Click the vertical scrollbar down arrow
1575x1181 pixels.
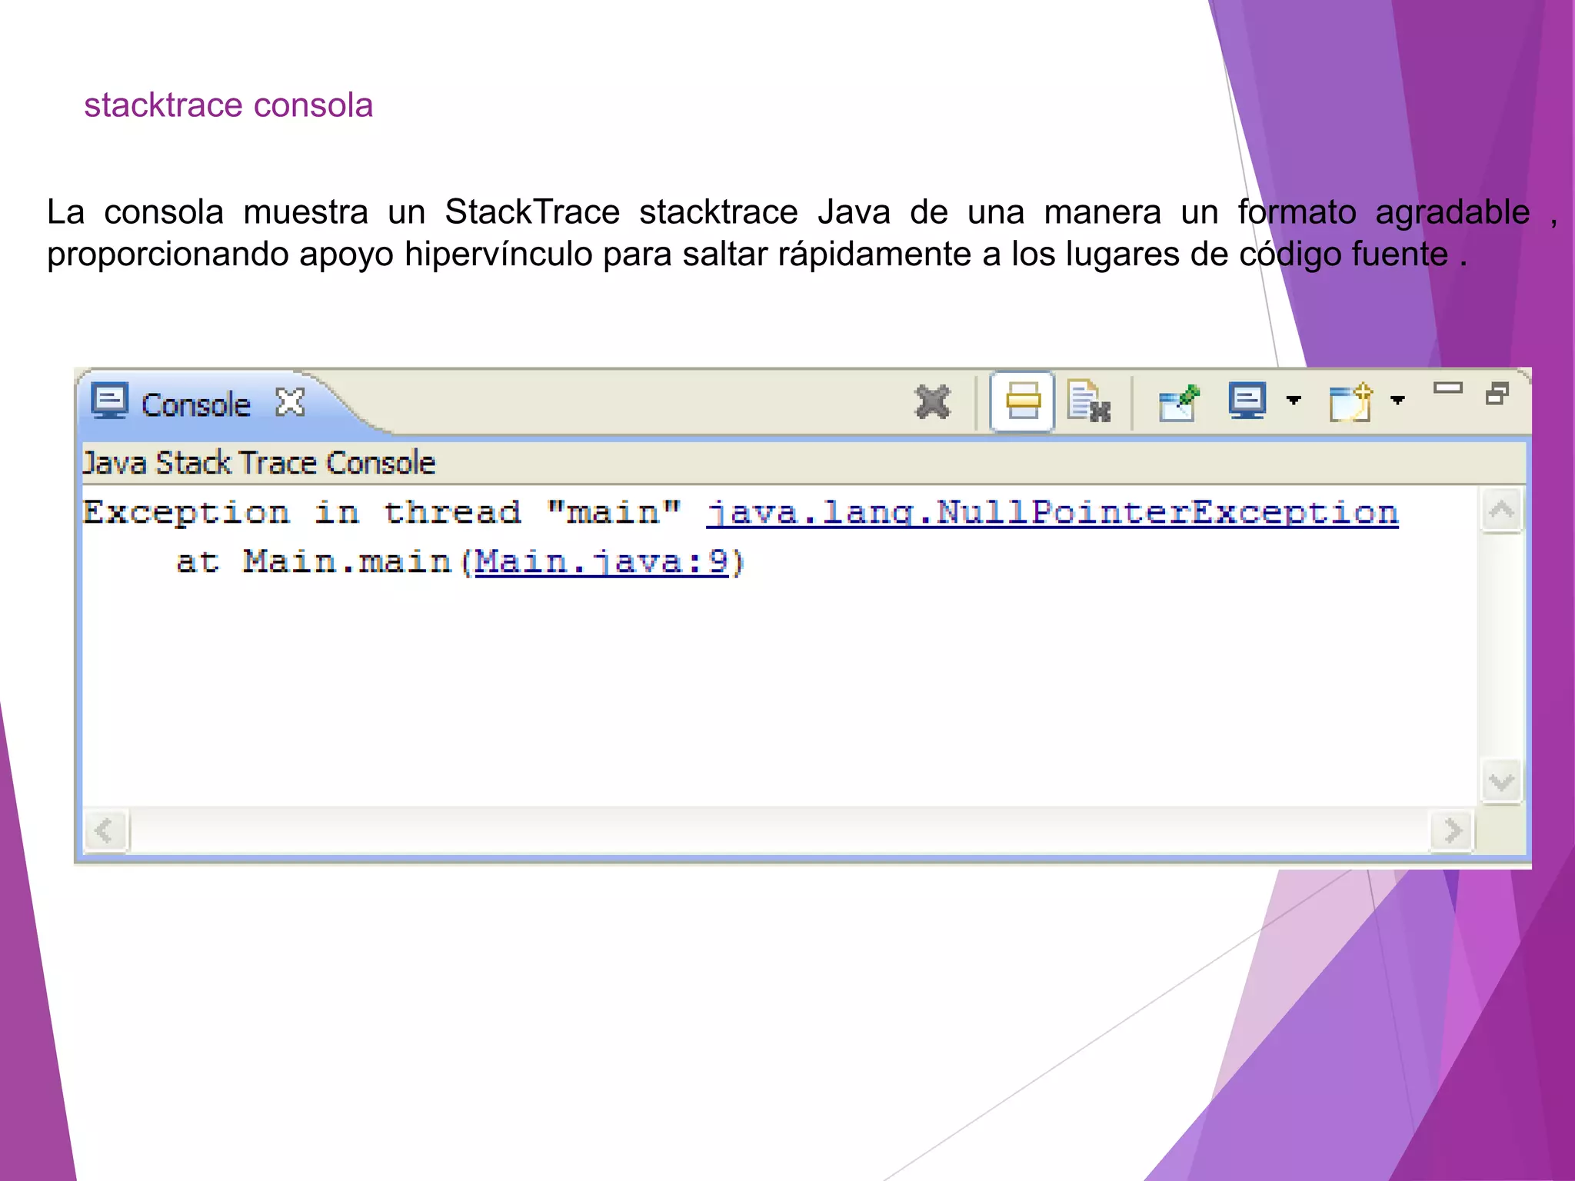(x=1501, y=783)
